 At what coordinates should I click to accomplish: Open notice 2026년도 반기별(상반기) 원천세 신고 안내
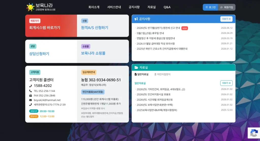pos(158,28)
